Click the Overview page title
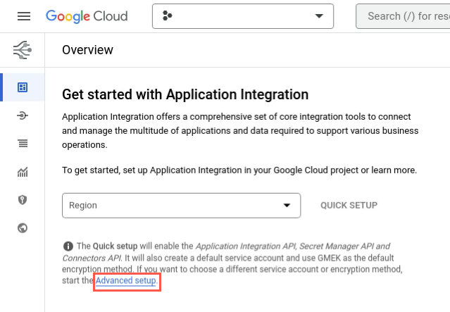Viewport: 450px width, 312px height. [87, 50]
